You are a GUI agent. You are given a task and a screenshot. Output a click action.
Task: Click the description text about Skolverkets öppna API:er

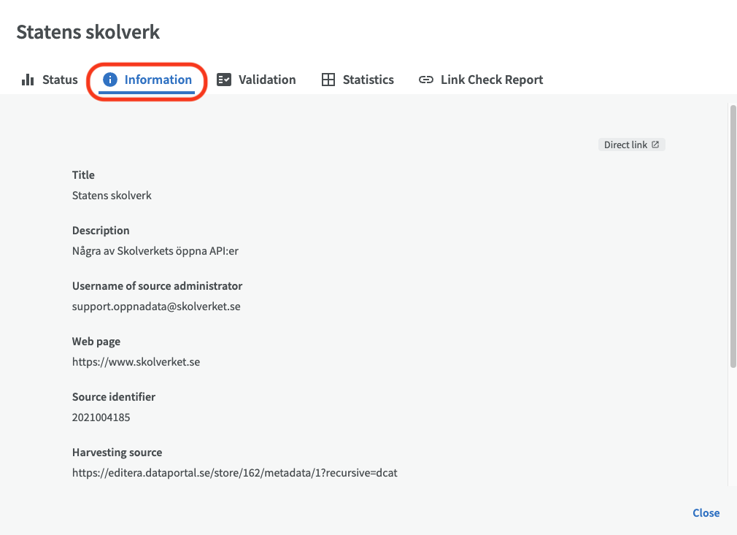(x=155, y=251)
